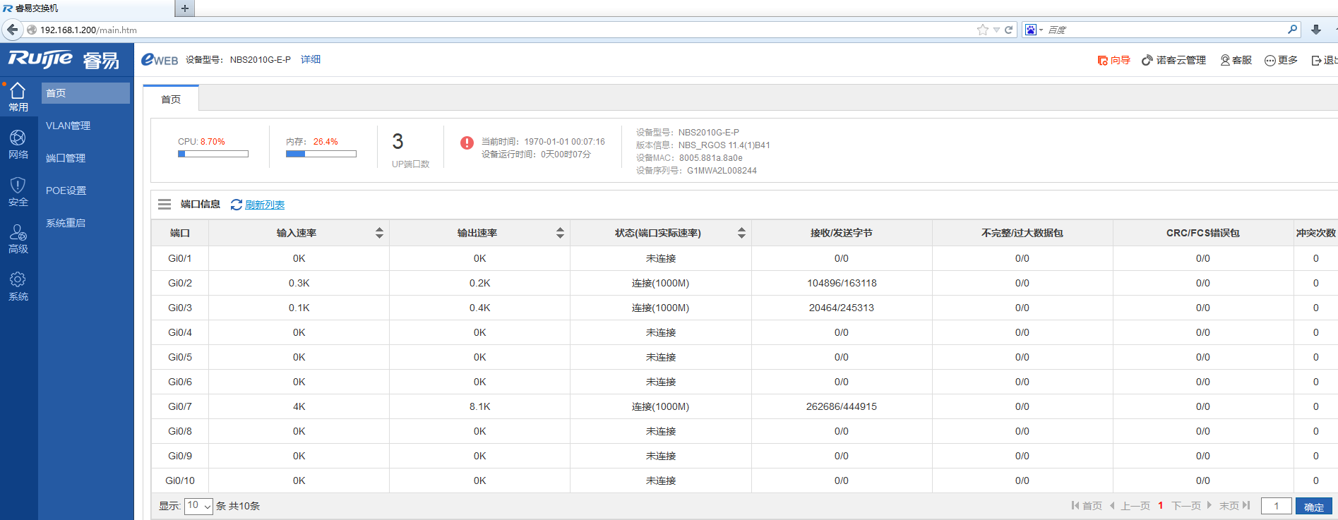Click the red time warning icon
Viewport: 1338px width, 520px height.
[467, 143]
